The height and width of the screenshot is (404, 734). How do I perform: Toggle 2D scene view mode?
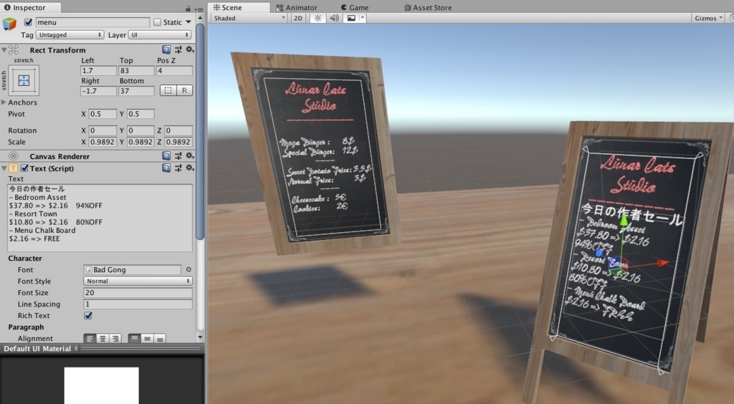pos(297,18)
